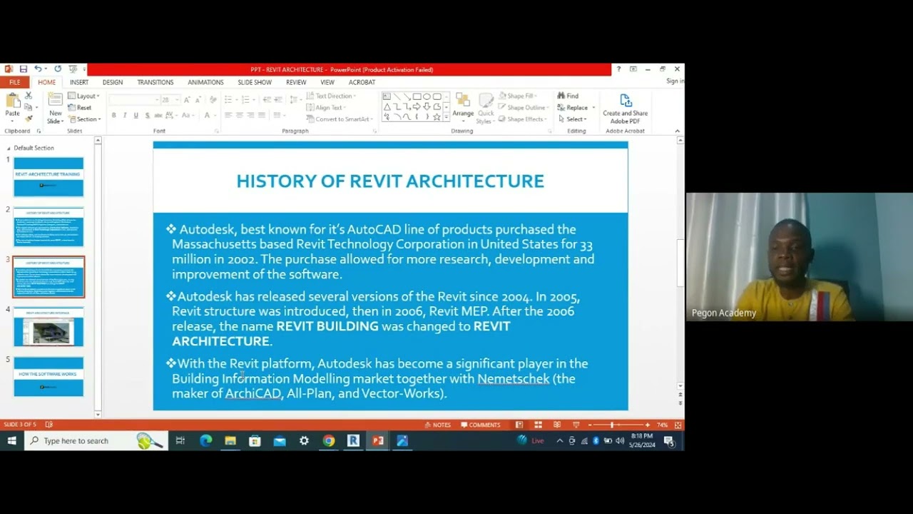Image resolution: width=913 pixels, height=514 pixels.
Task: Switch to the TRANSITIONS tab
Action: tap(155, 82)
